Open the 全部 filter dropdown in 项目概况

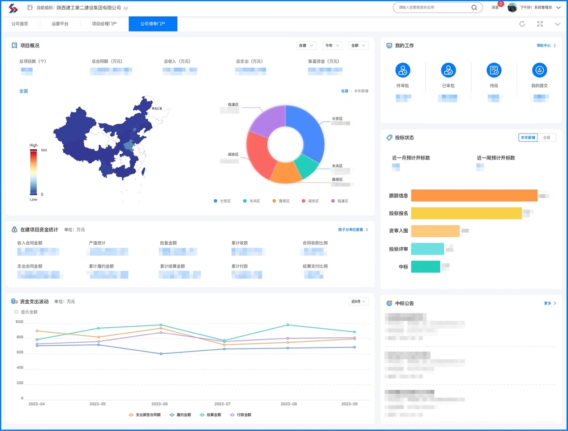358,45
